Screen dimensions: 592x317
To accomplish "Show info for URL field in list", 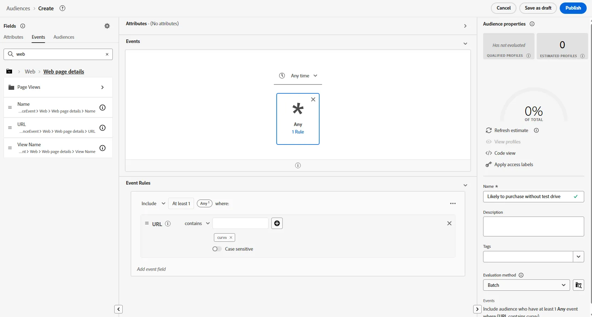I will click(x=103, y=128).
